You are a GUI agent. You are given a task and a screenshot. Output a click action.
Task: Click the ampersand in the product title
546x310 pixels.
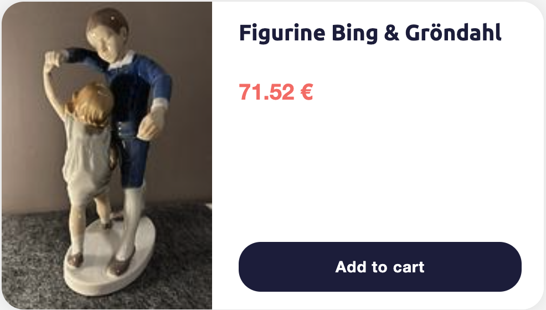pyautogui.click(x=392, y=33)
